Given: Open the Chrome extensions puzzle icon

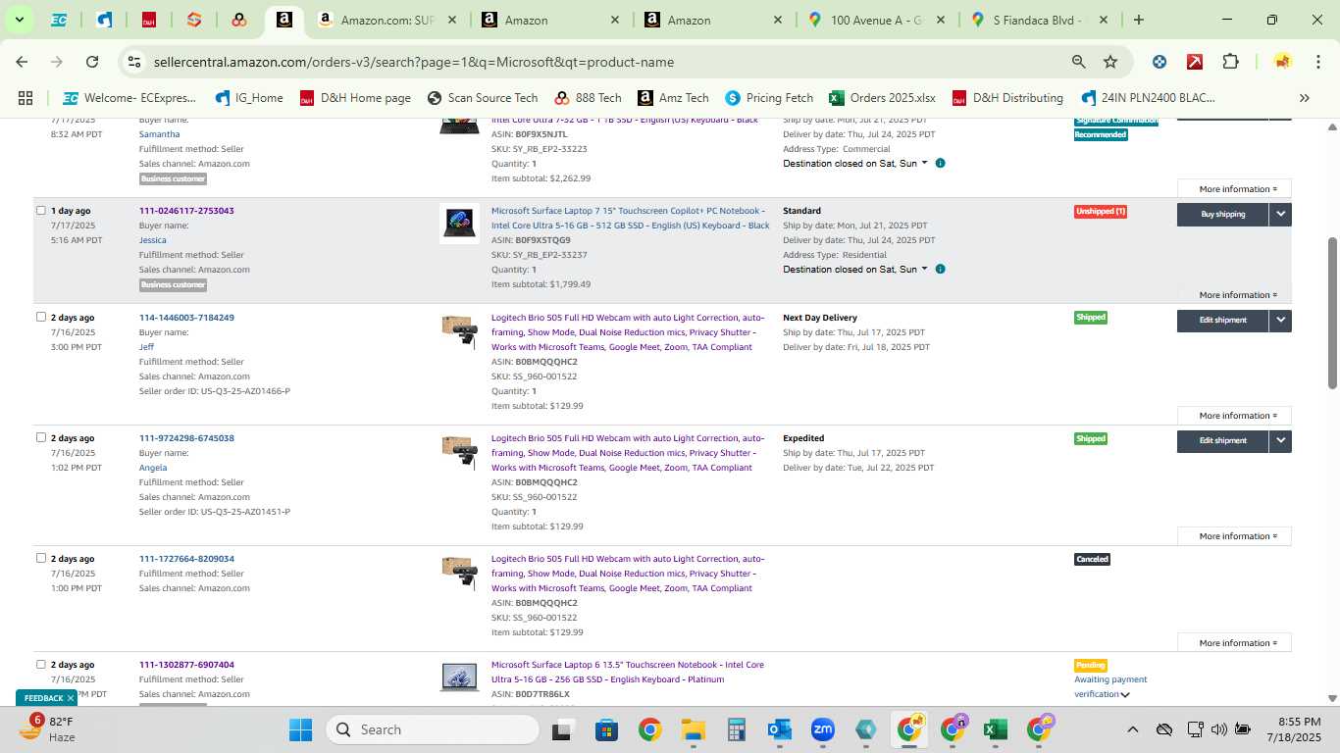Looking at the screenshot, I should point(1230,62).
